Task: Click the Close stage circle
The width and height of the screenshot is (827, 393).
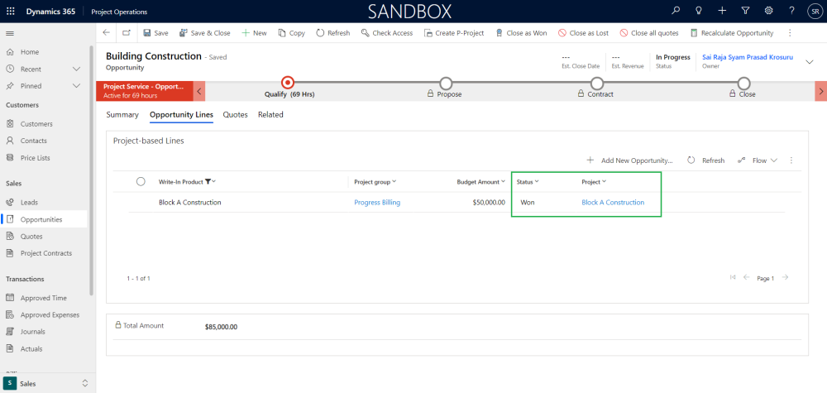Action: click(x=743, y=83)
